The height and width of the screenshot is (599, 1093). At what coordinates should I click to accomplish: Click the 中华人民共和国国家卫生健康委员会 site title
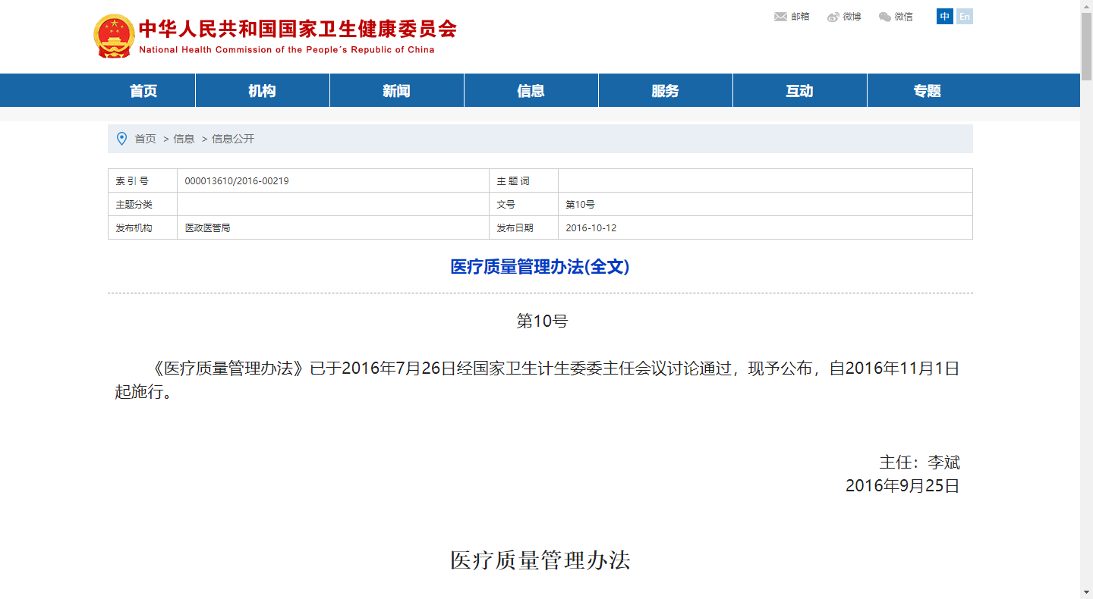298,30
